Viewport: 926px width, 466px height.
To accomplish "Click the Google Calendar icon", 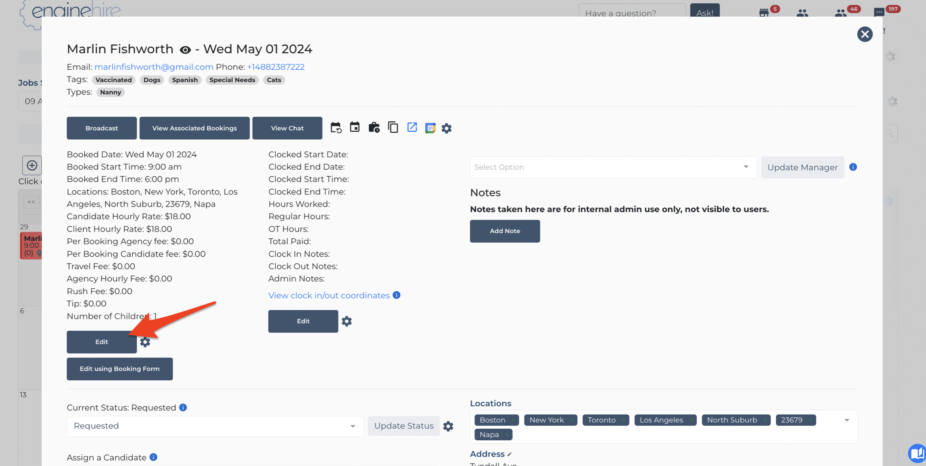I will click(x=430, y=128).
